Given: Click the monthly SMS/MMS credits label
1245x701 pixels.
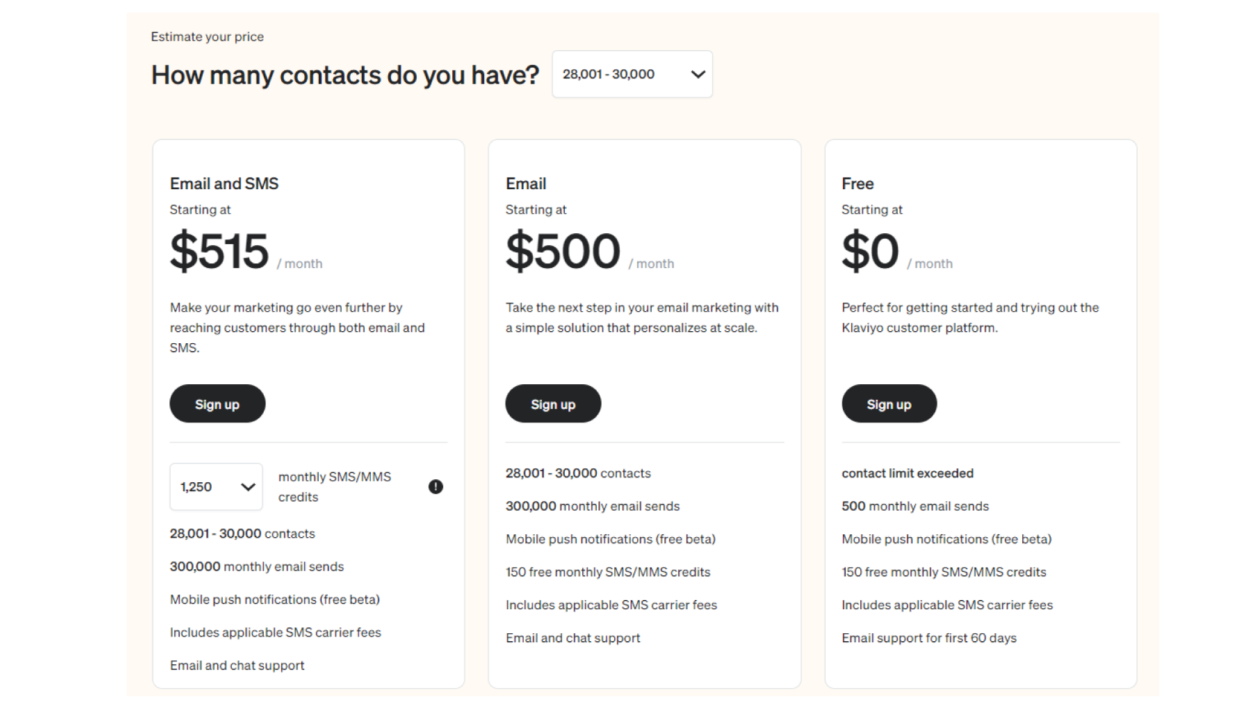Looking at the screenshot, I should [334, 487].
